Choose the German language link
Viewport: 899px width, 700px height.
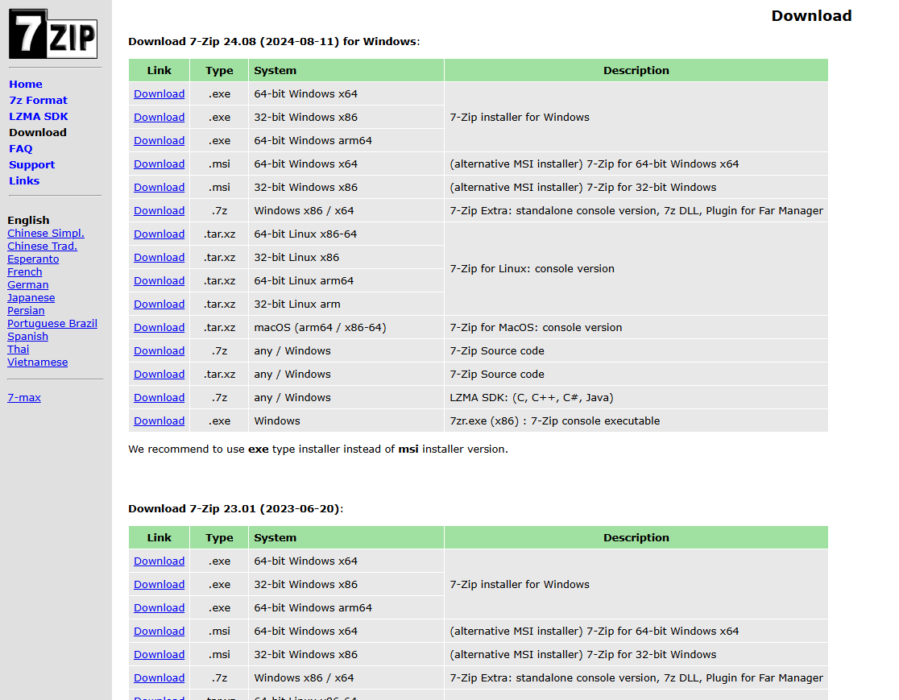(x=28, y=285)
